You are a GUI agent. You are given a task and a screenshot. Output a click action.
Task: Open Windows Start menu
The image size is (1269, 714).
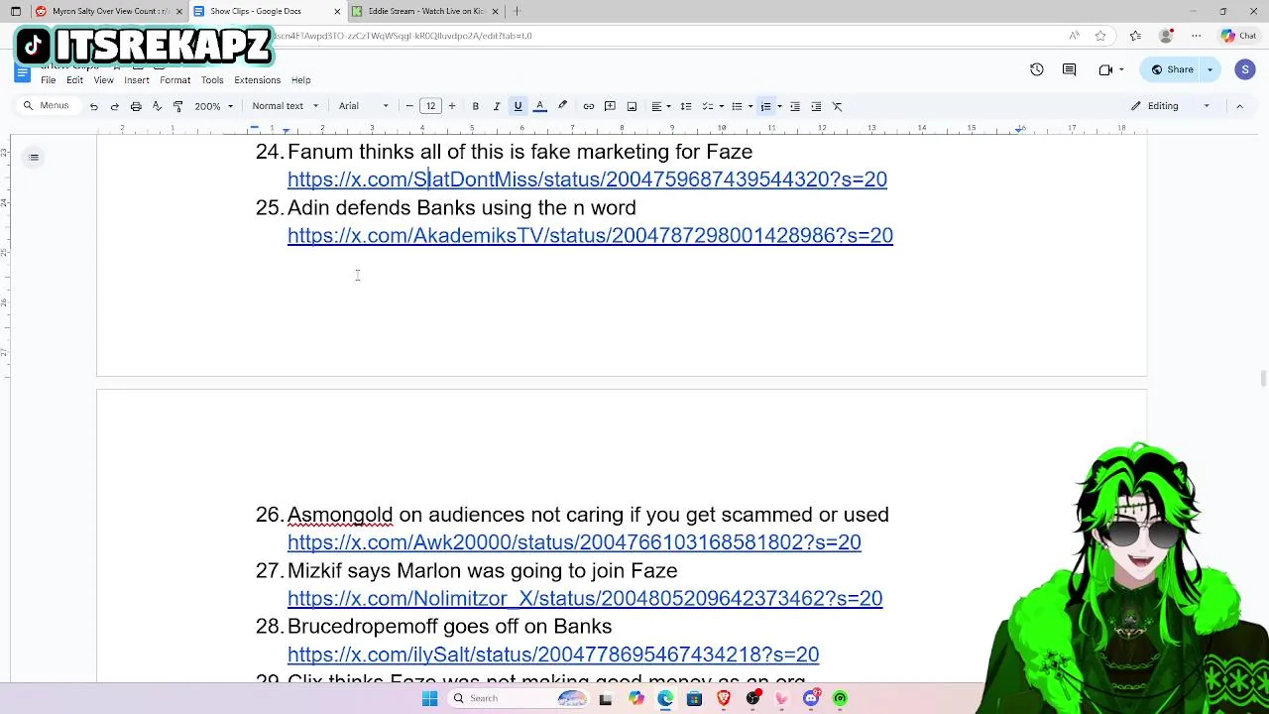(429, 698)
